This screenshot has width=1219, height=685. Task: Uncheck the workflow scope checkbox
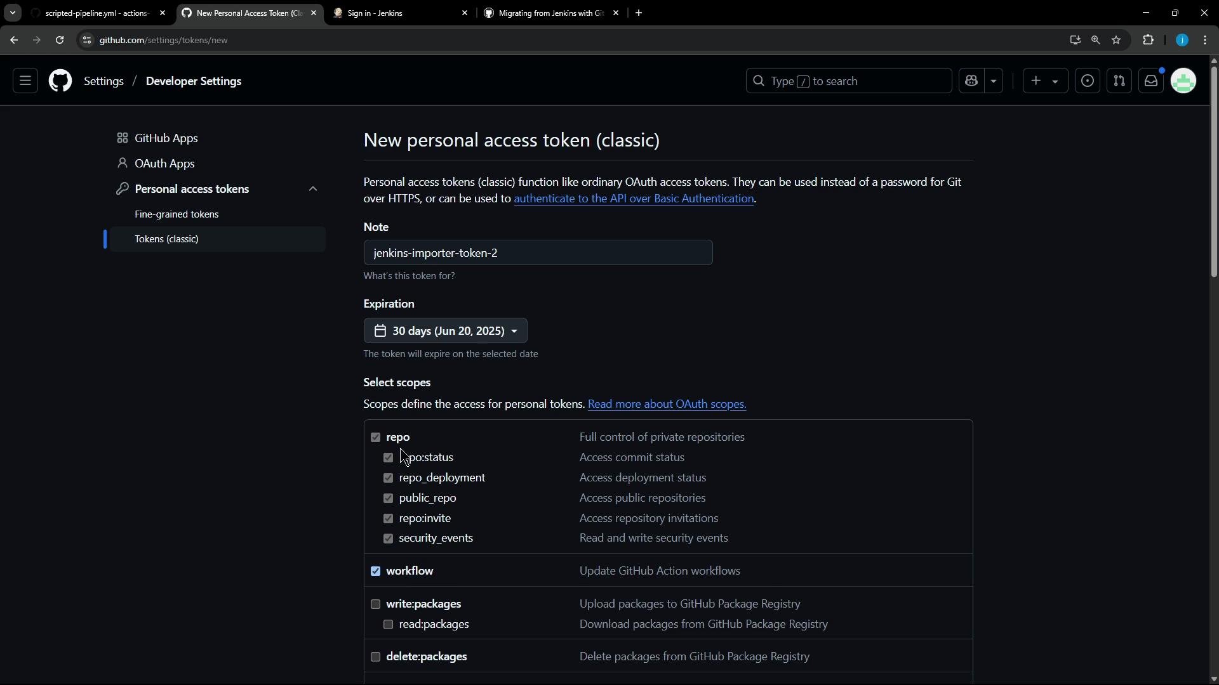click(375, 571)
